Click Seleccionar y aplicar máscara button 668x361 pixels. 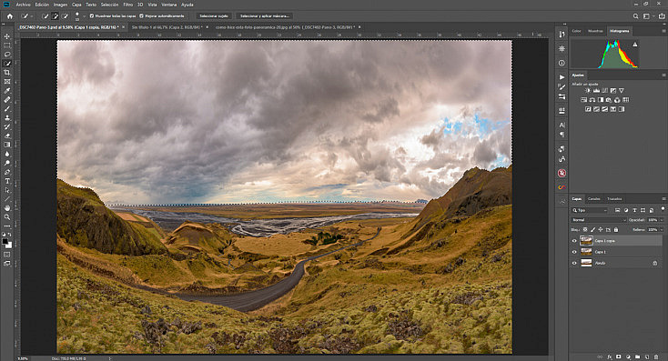265,16
